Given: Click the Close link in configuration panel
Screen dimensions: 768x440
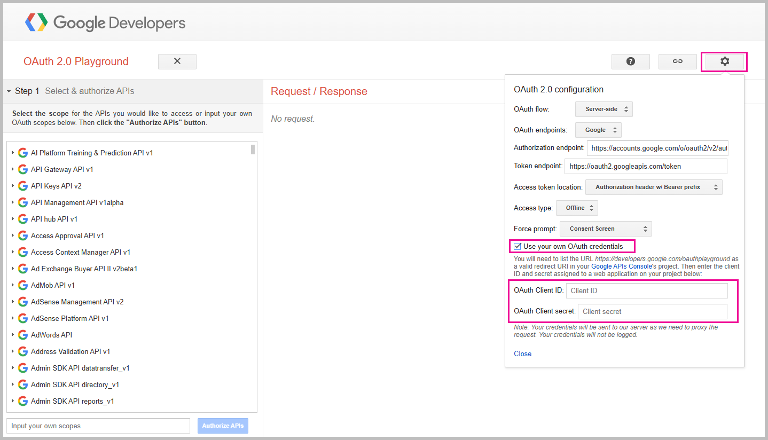Looking at the screenshot, I should [522, 353].
